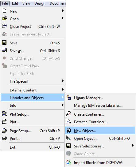Expand the Save Selection as submenu arrow
Screen dimensions: 136x167
point(133,146)
